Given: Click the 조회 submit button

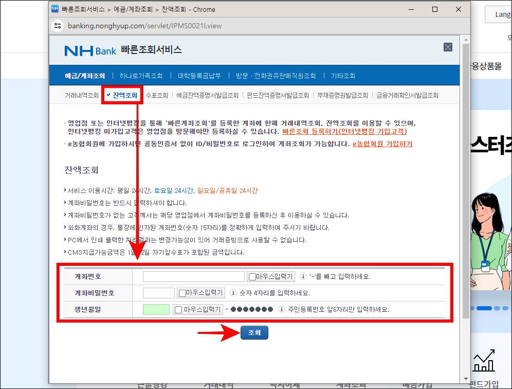Looking at the screenshot, I should click(x=254, y=332).
